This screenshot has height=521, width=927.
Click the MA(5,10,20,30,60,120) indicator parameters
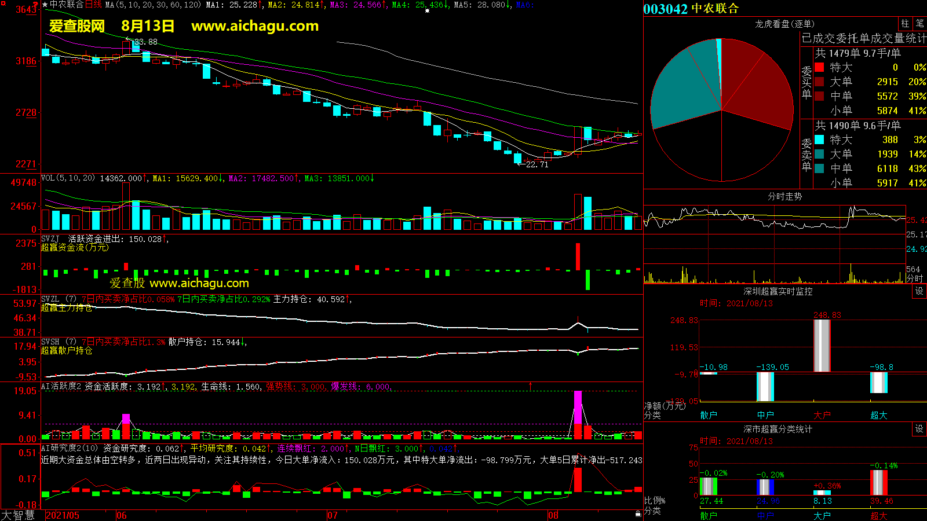(153, 5)
